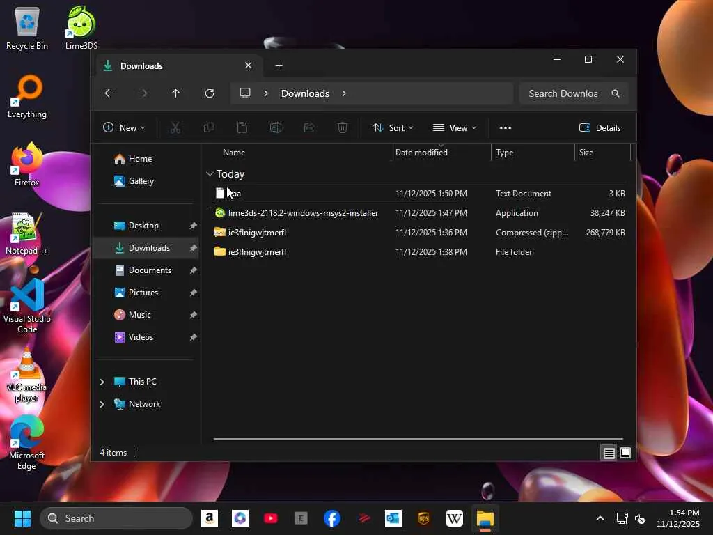The image size is (713, 535).
Task: Select the ie3flnigwjtmerfl File folder row
Action: tap(420, 252)
